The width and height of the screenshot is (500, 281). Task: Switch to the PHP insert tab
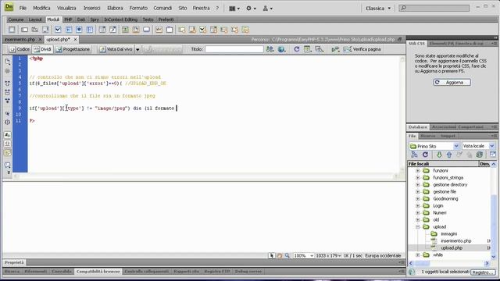[x=68, y=20]
